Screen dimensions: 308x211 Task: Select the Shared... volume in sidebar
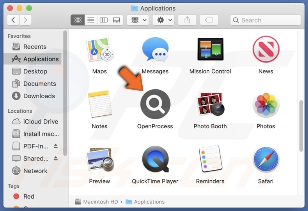32,159
